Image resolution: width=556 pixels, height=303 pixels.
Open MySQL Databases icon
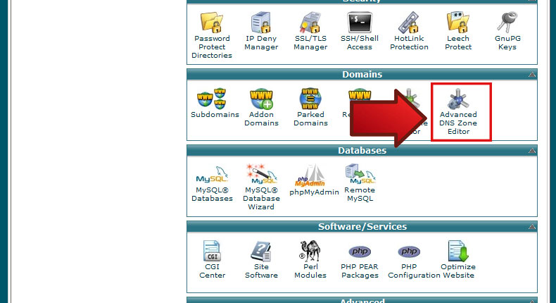(212, 175)
